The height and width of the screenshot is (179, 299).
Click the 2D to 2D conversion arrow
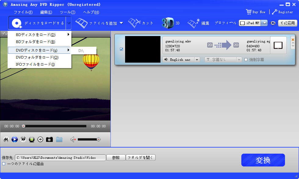click(x=223, y=45)
